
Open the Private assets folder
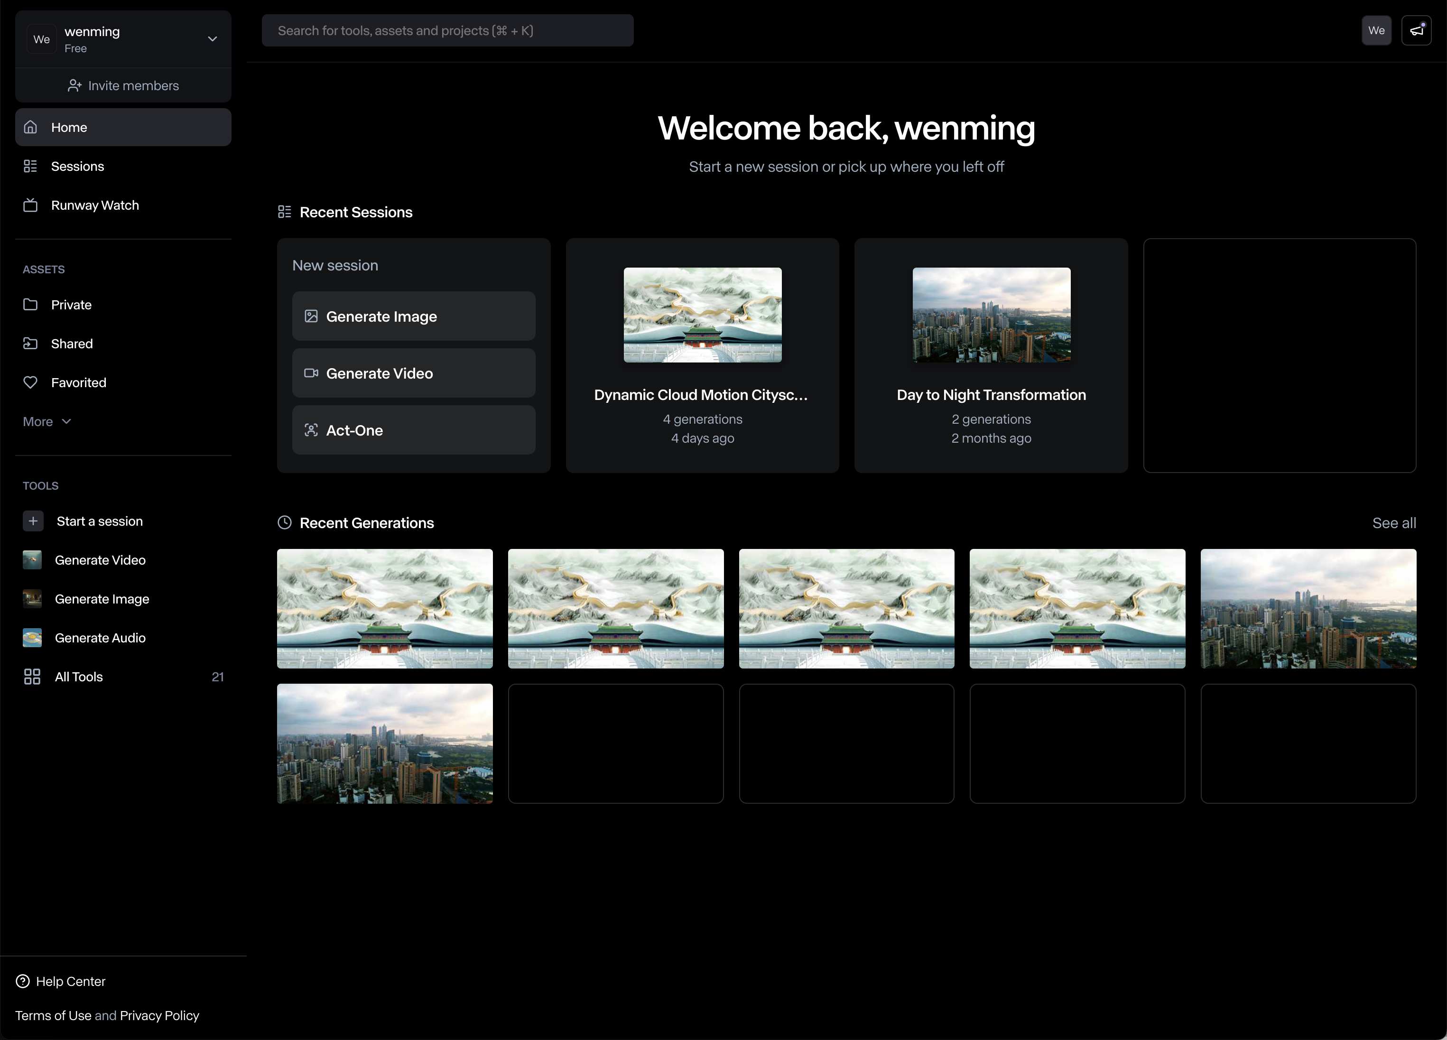pos(71,305)
